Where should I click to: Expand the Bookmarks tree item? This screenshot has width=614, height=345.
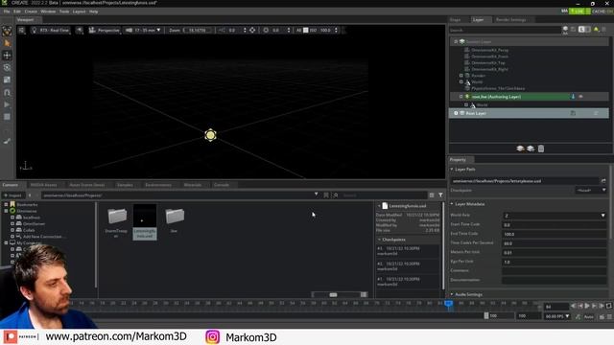pyautogui.click(x=6, y=204)
